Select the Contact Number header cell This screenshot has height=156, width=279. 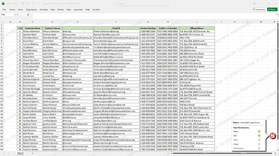[x=148, y=28]
